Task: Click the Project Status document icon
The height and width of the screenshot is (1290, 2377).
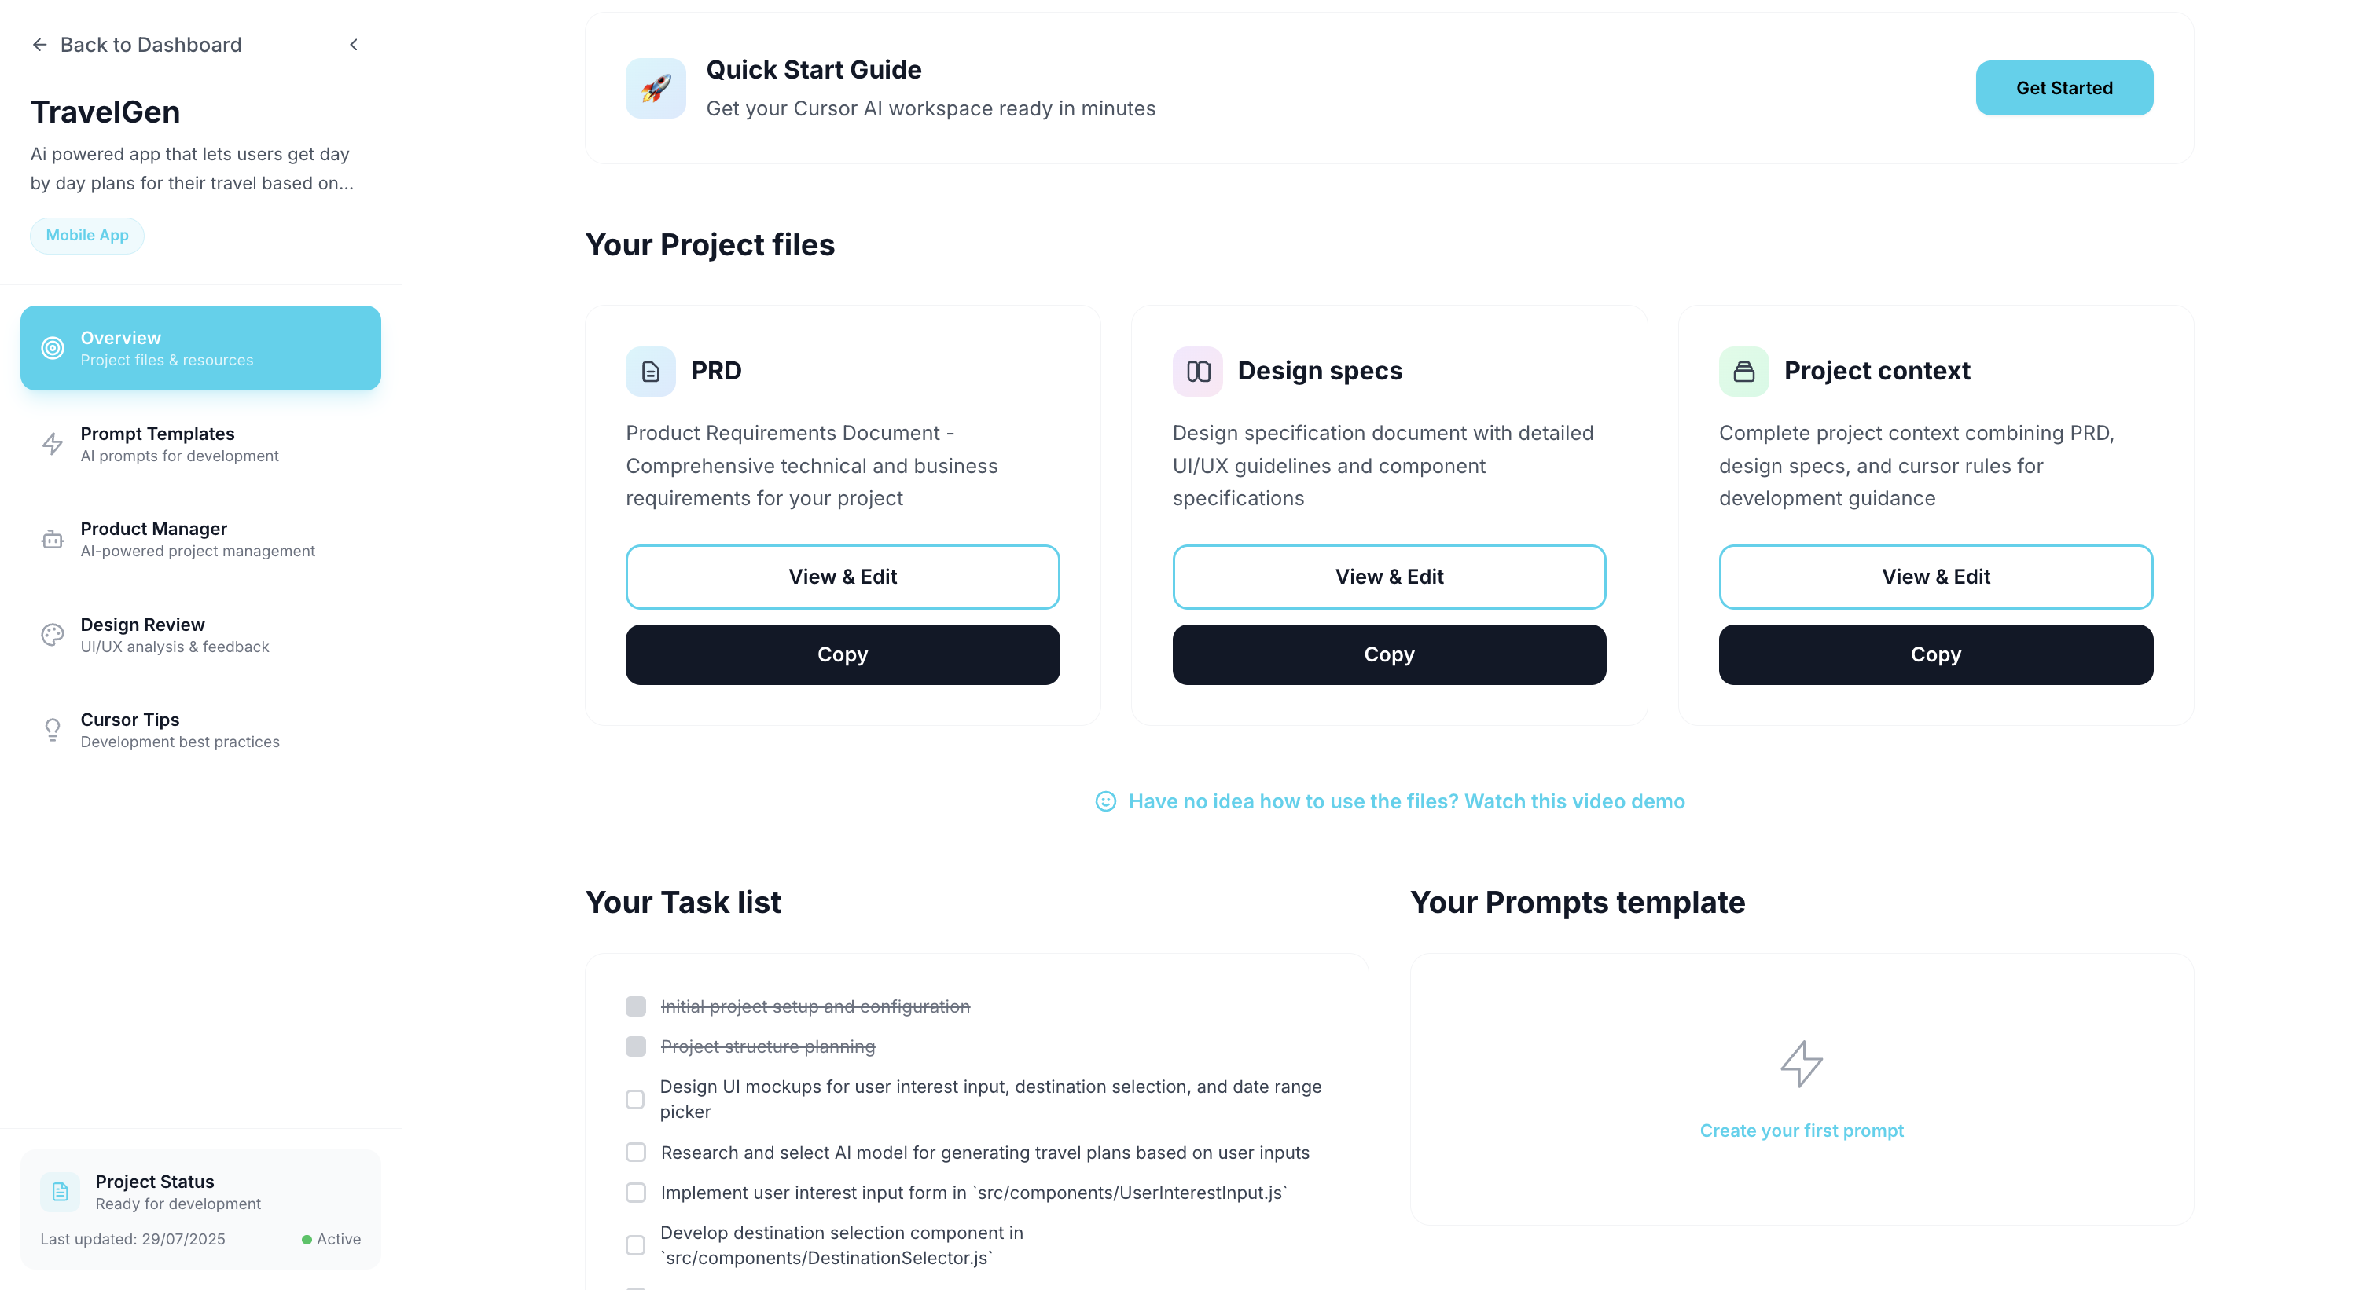Action: coord(60,1191)
